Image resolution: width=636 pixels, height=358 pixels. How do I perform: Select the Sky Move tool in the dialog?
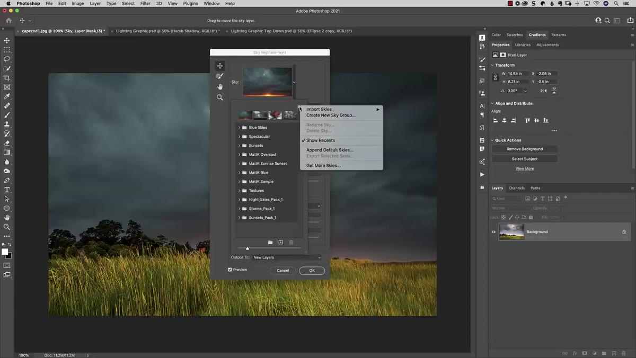[x=220, y=66]
